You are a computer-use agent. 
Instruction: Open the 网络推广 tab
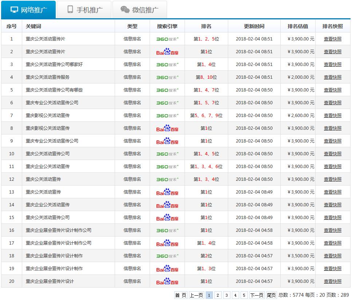(x=28, y=10)
